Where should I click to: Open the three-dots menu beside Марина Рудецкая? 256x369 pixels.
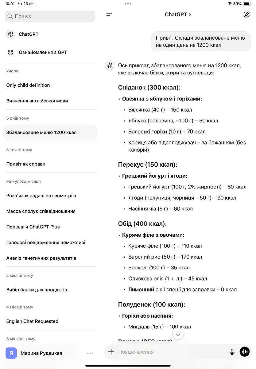pyautogui.click(x=90, y=353)
